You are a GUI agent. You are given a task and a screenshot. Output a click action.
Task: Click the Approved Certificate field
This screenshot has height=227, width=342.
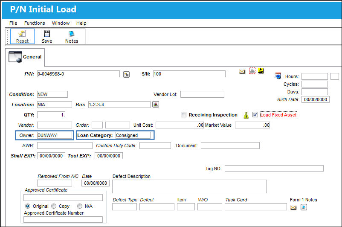63,198
